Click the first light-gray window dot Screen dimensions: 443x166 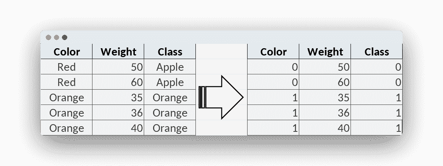[x=48, y=37]
